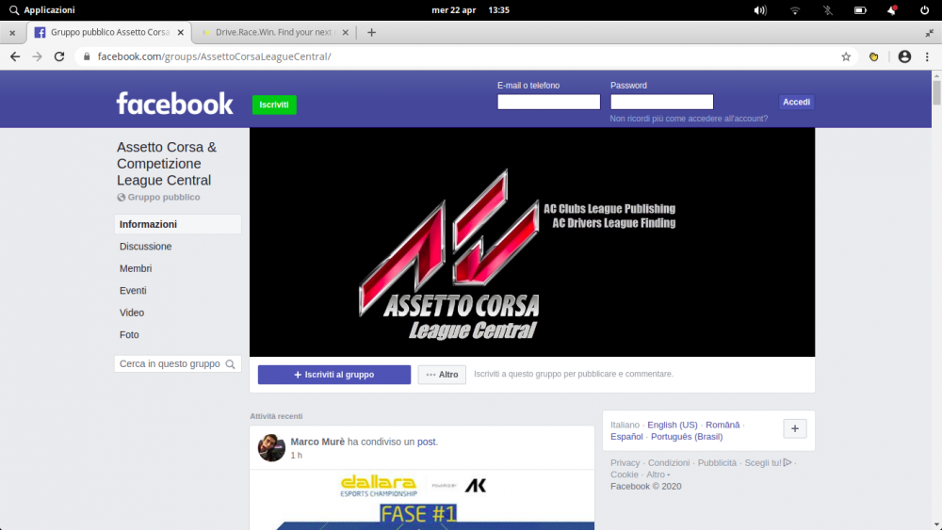Open Video section
Viewport: 942px width, 530px height.
click(x=132, y=313)
